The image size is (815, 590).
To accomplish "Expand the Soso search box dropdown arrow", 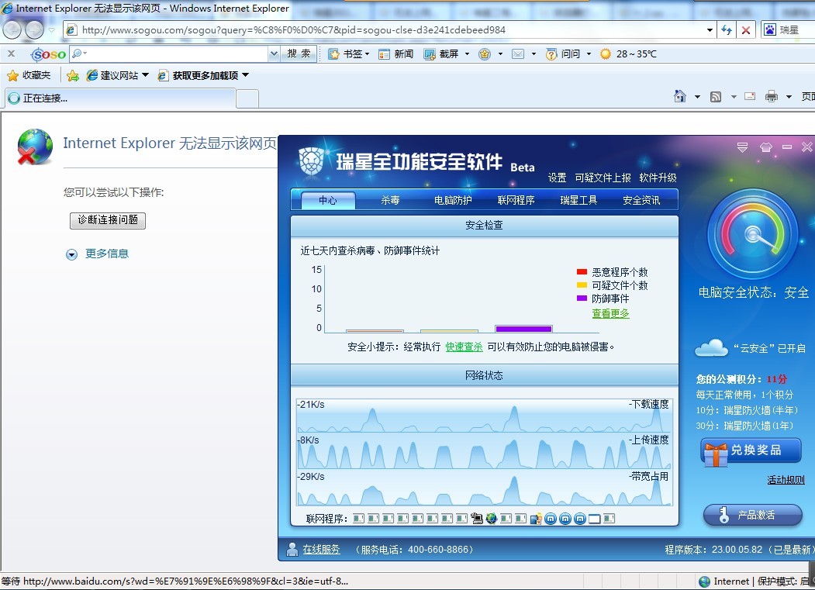I will (274, 53).
